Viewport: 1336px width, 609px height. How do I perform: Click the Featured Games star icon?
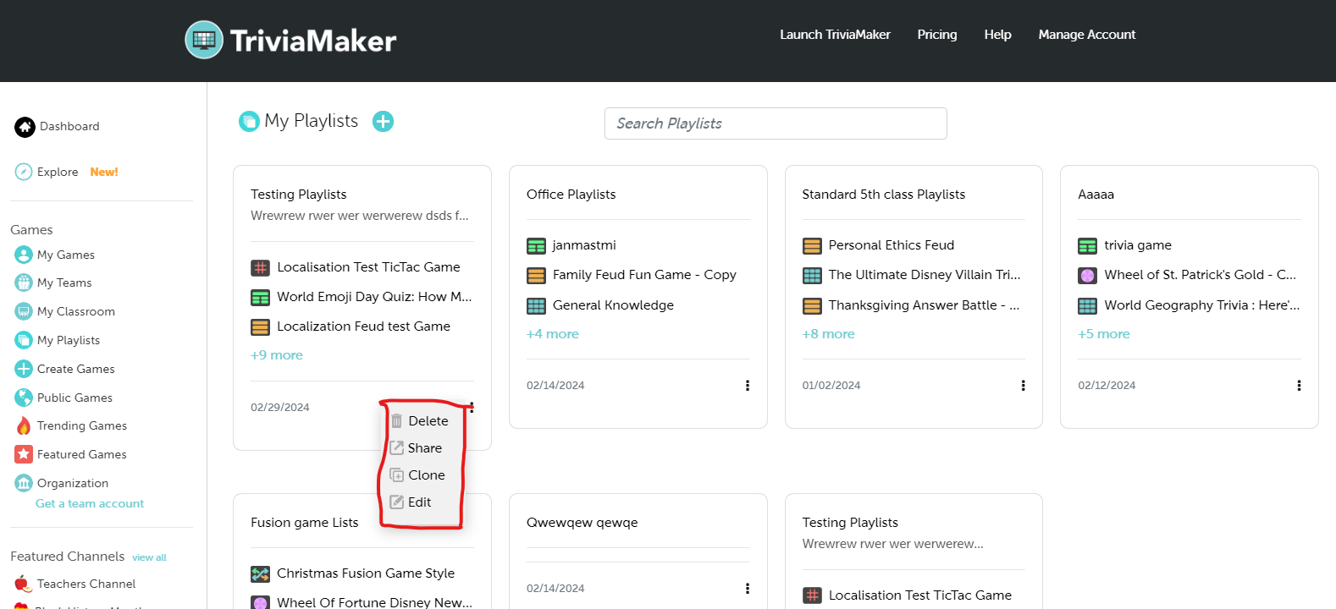click(x=24, y=454)
